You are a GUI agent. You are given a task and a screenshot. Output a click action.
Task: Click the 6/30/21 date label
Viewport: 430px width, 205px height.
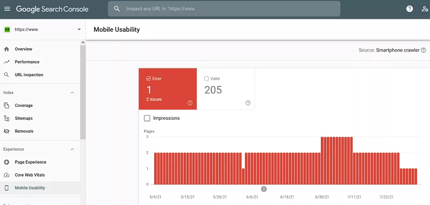[x=322, y=197]
